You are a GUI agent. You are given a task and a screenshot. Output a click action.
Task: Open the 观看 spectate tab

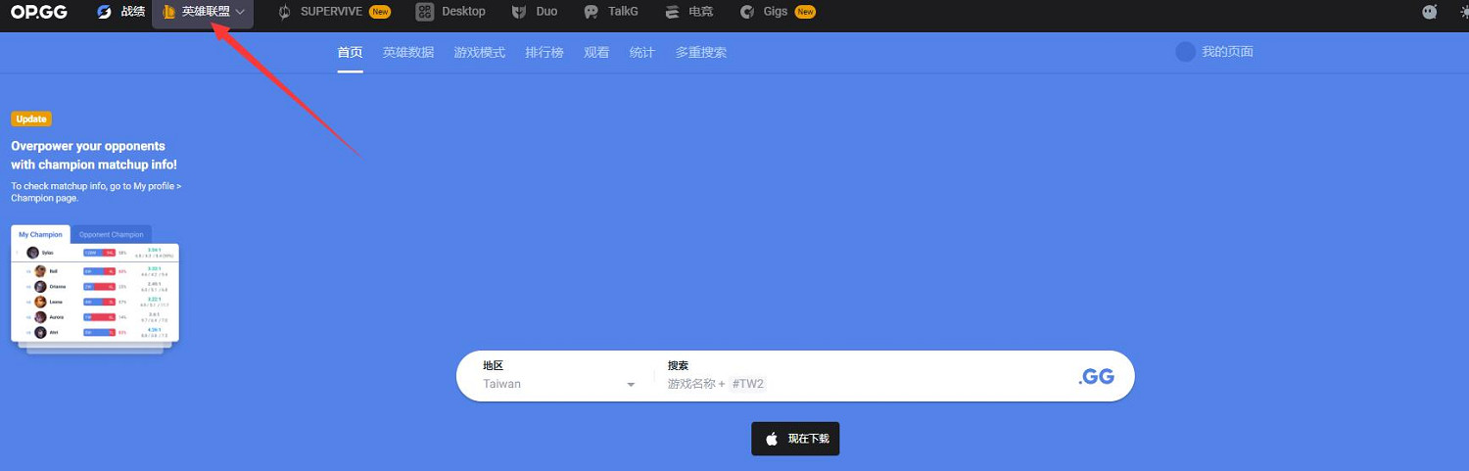(596, 53)
